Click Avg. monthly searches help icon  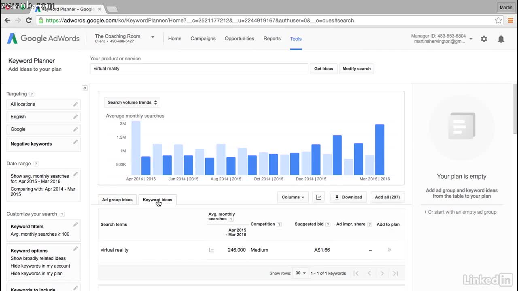[231, 219]
